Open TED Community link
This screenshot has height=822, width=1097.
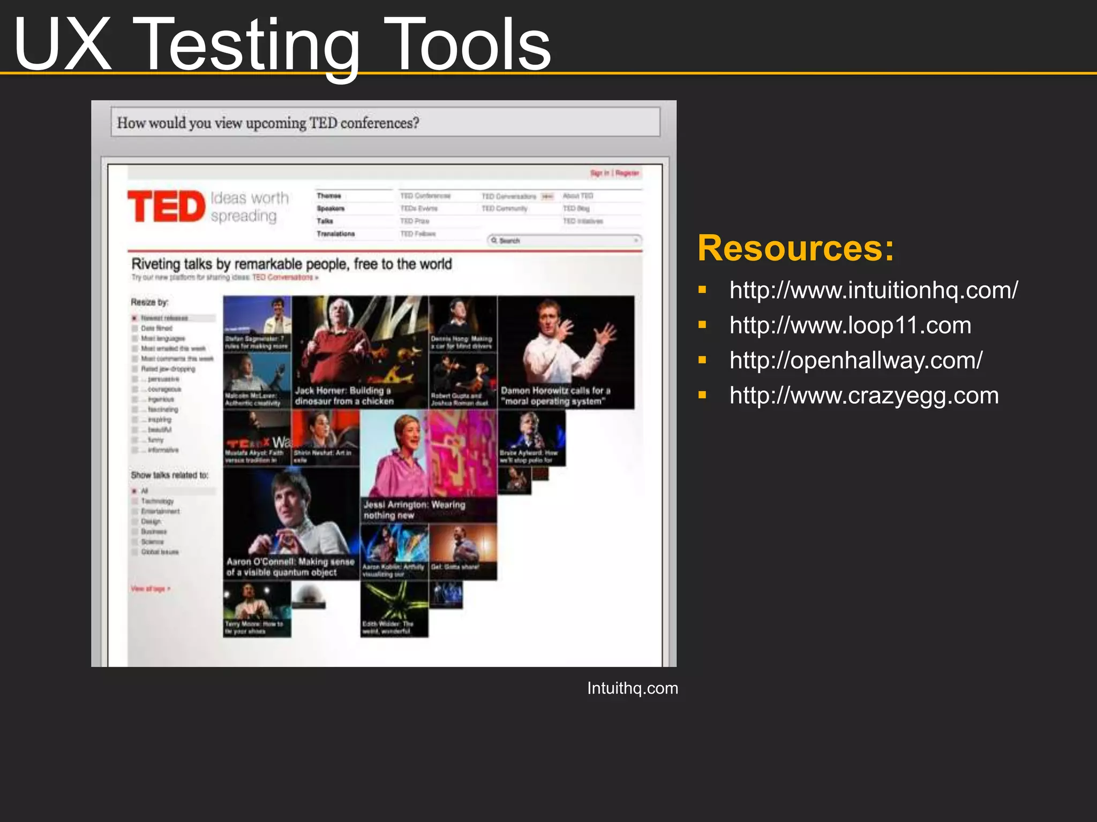pos(505,209)
